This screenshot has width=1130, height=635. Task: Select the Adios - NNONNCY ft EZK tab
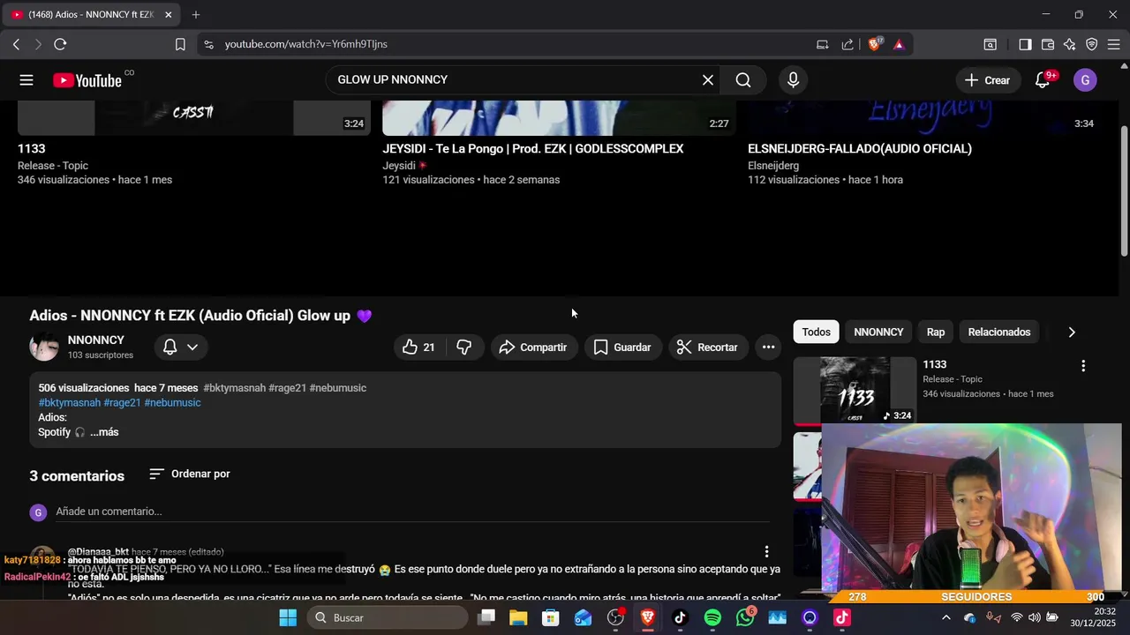(91, 15)
